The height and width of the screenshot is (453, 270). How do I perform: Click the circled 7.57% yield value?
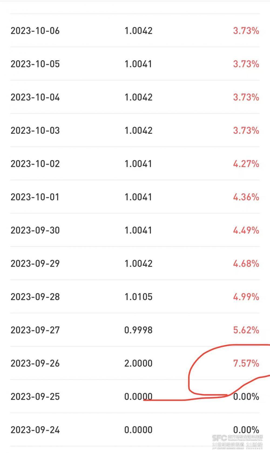pos(246,363)
